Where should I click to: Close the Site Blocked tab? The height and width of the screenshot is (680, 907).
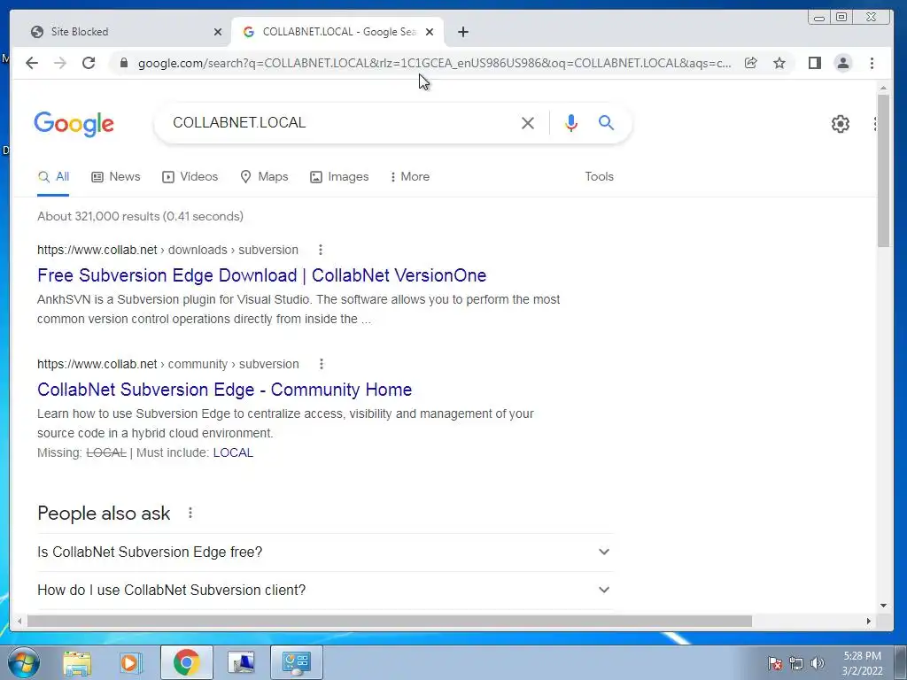(218, 33)
